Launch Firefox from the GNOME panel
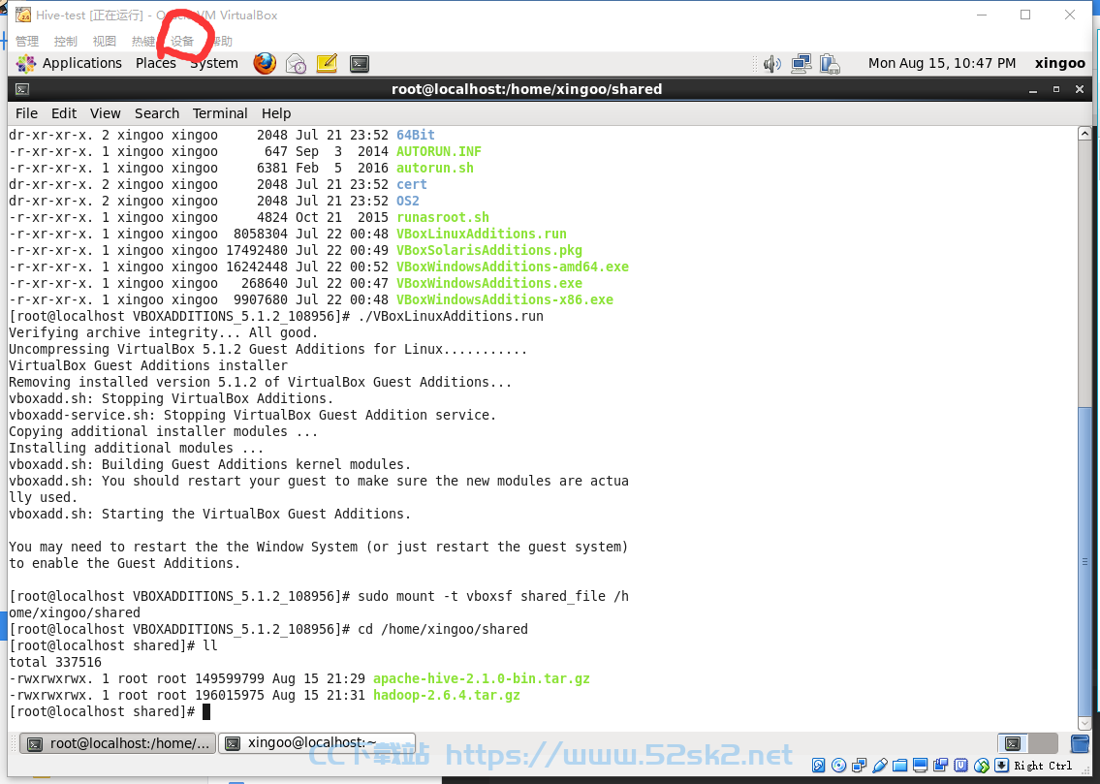 pyautogui.click(x=265, y=64)
